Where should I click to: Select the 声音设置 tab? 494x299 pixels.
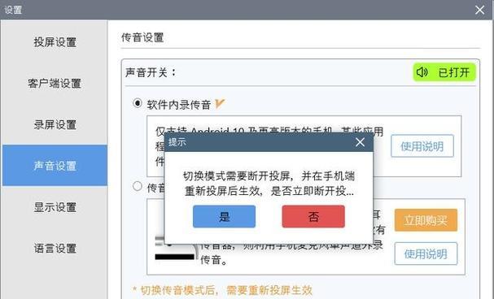[x=55, y=166]
